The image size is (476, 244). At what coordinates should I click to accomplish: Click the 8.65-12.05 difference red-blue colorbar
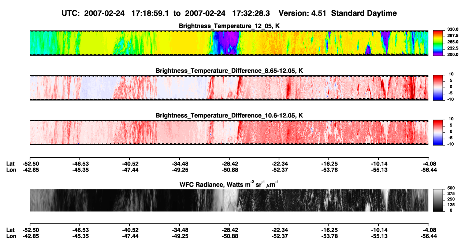[x=438, y=87]
